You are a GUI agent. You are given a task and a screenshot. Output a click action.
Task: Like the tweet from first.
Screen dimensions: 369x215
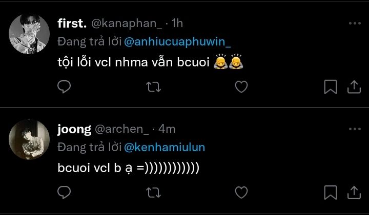pyautogui.click(x=241, y=87)
